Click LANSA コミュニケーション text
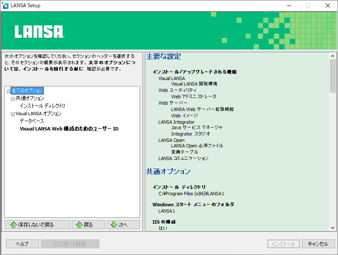 click(x=183, y=158)
